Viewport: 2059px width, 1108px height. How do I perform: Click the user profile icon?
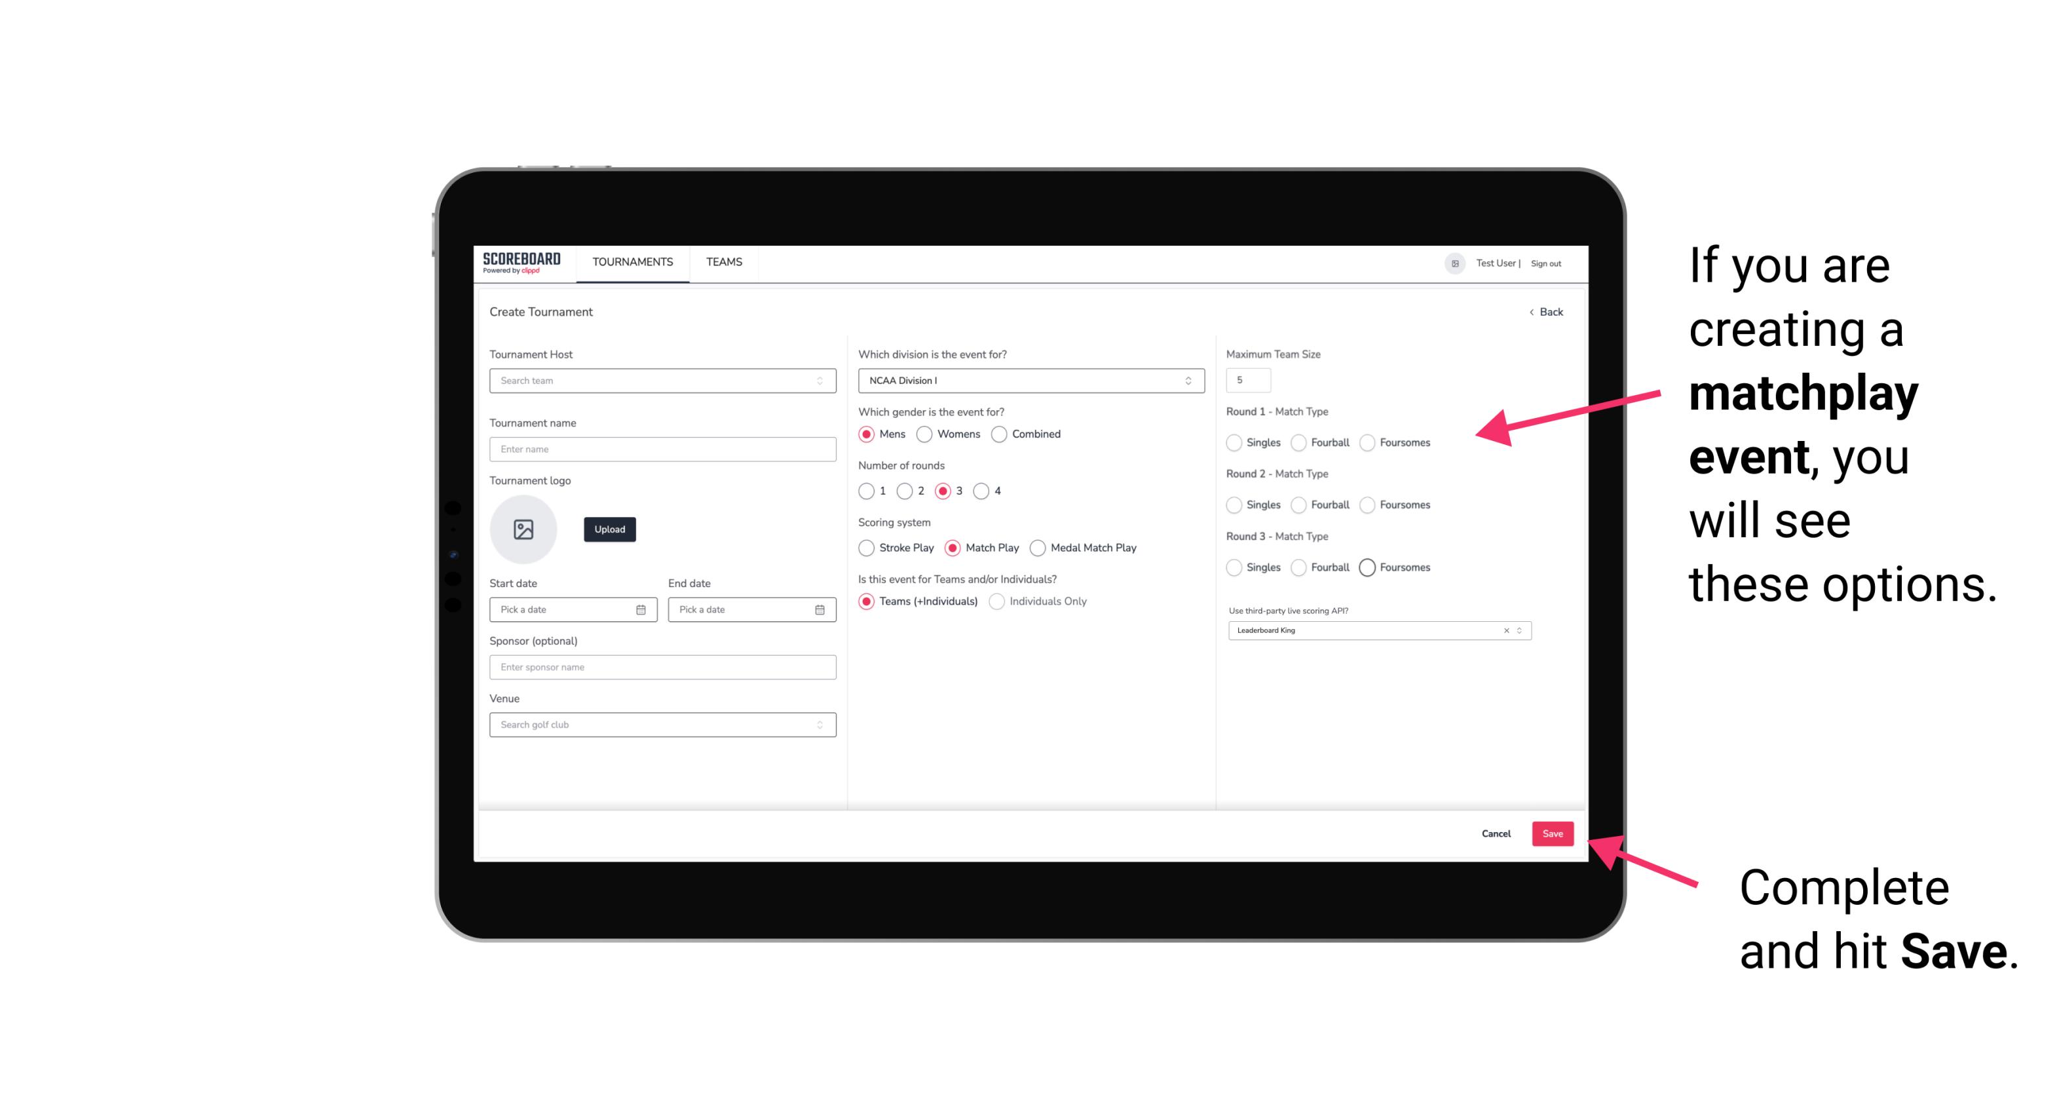[x=1450, y=263]
